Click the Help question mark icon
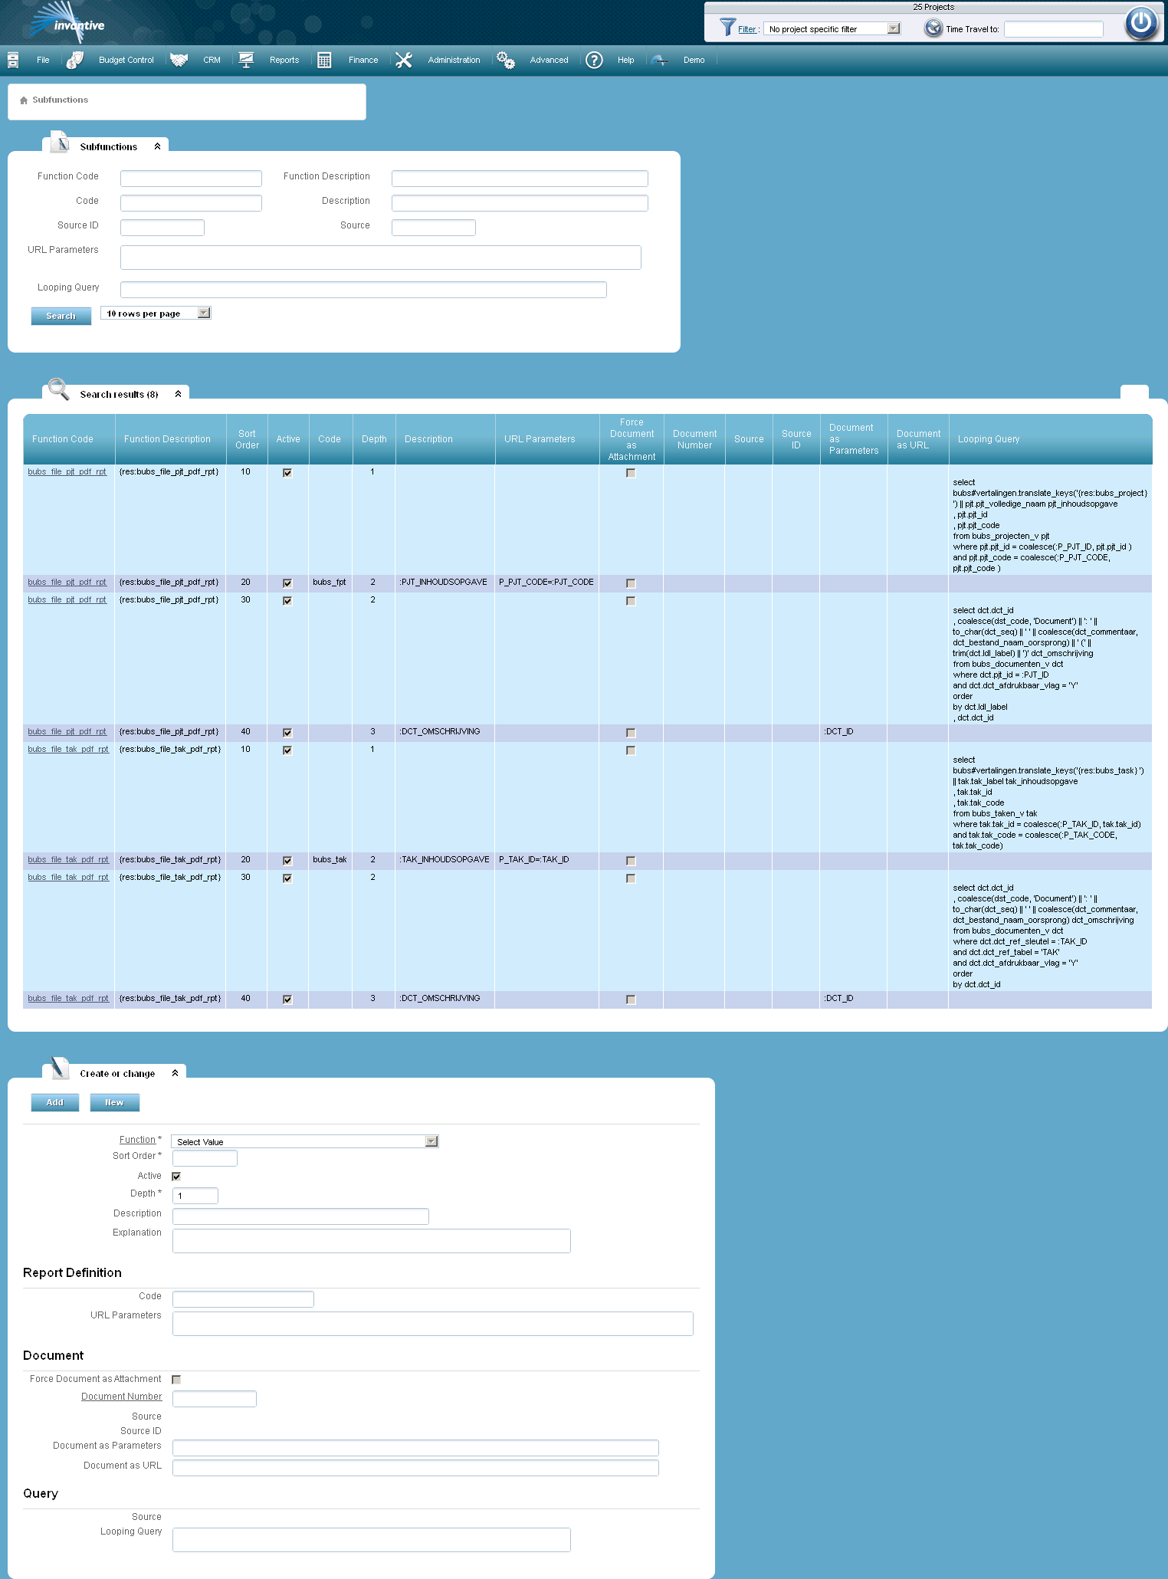Image resolution: width=1168 pixels, height=1579 pixels. point(594,60)
